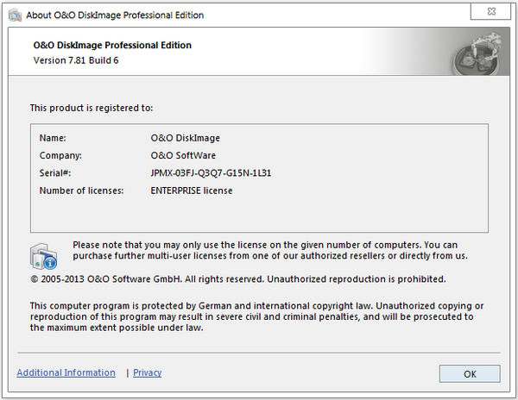Click the Company field label
518x400 pixels.
60,155
